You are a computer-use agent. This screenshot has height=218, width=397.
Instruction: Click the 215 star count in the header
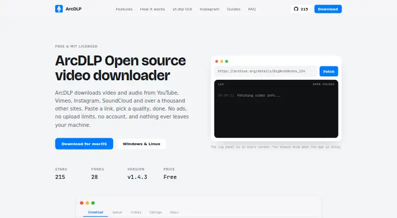[x=304, y=9]
